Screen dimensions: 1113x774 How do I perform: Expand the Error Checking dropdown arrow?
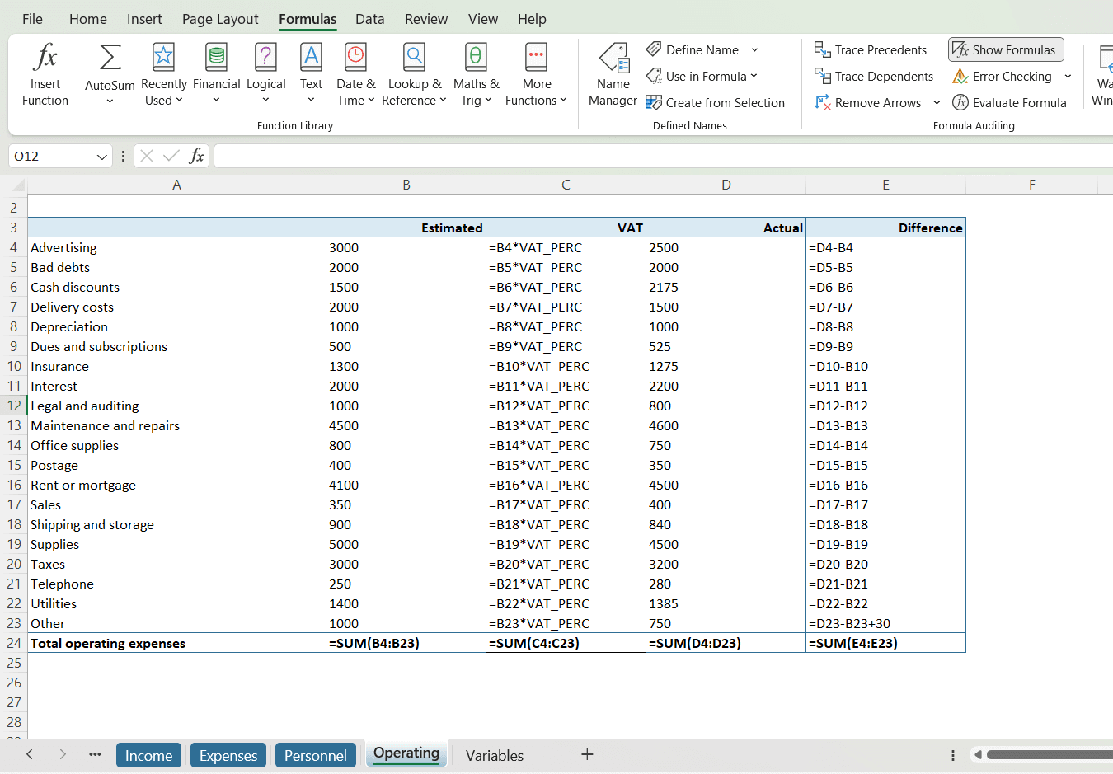tap(1068, 77)
